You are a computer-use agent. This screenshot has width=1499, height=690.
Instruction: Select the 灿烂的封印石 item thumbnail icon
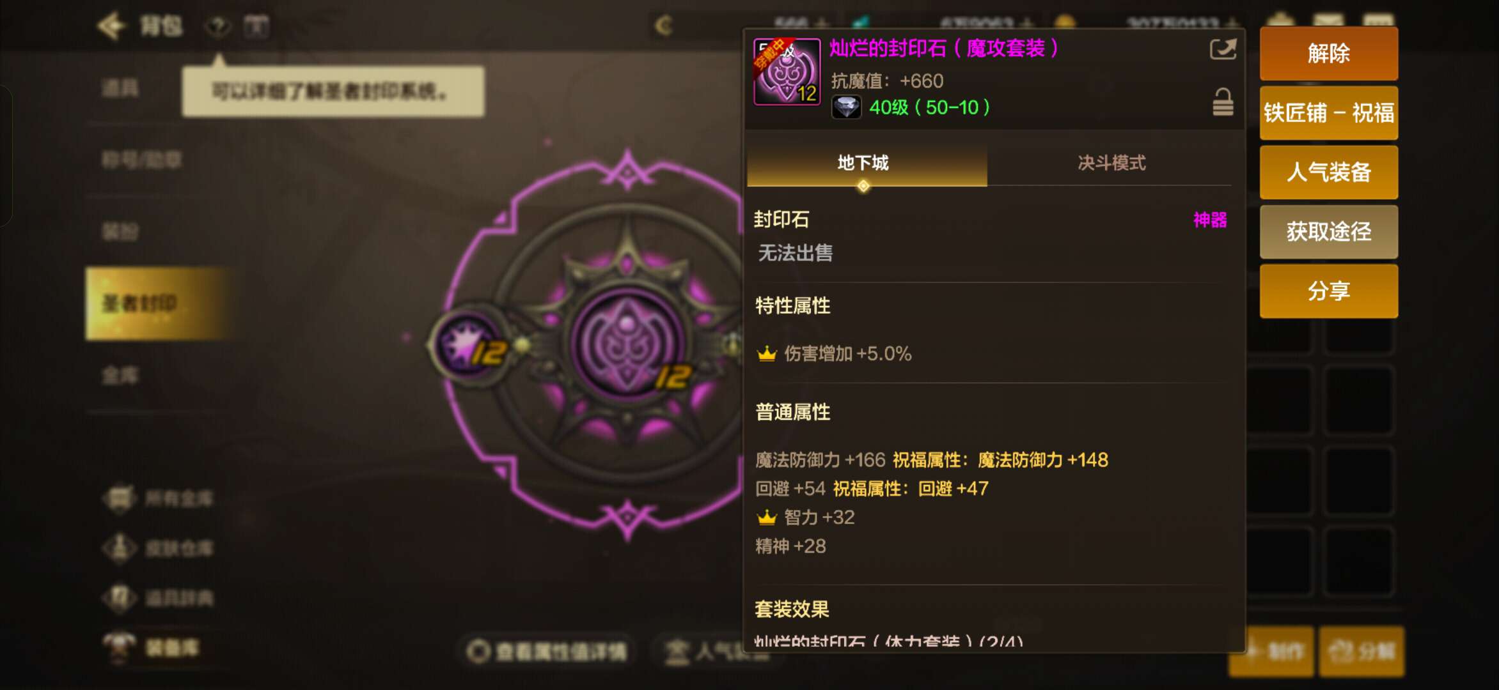click(787, 72)
